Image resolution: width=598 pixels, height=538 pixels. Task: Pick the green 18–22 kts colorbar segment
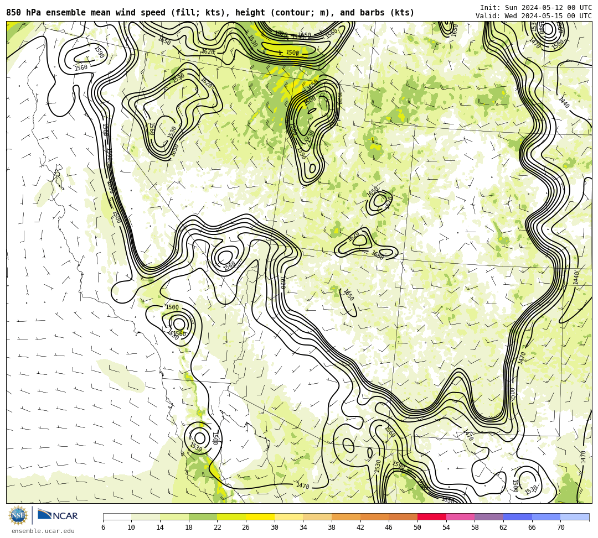click(x=203, y=516)
